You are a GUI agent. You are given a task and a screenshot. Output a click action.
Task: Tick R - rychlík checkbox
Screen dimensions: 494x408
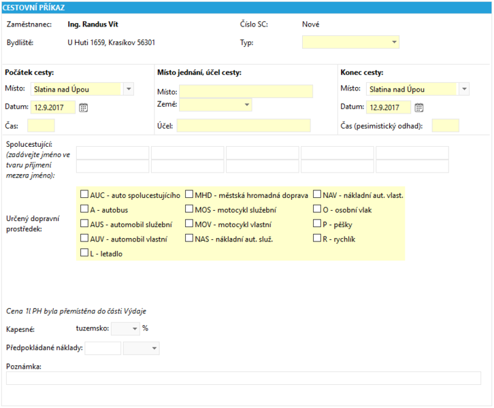[x=317, y=238]
